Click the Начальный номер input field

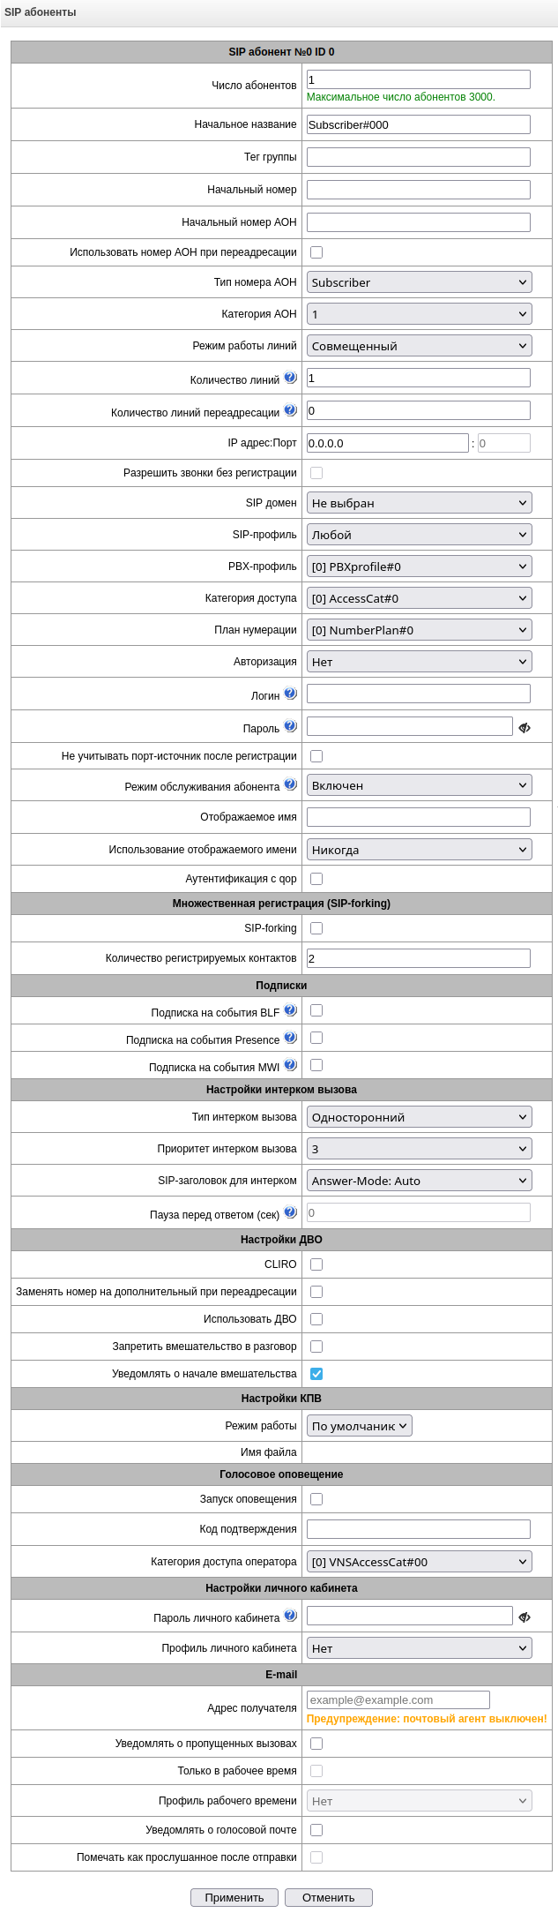pyautogui.click(x=419, y=190)
